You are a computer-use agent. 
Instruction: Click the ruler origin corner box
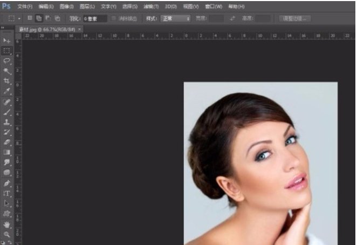(x=18, y=36)
